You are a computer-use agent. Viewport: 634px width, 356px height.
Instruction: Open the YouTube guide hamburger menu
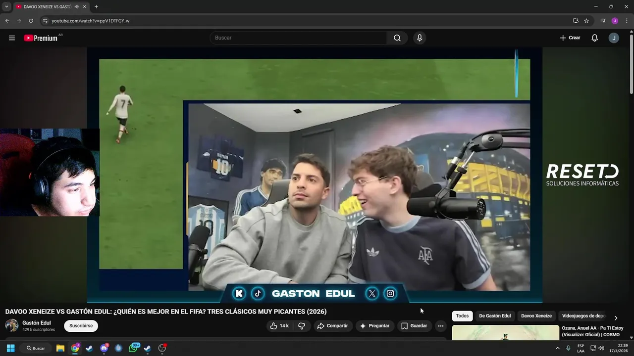click(12, 38)
